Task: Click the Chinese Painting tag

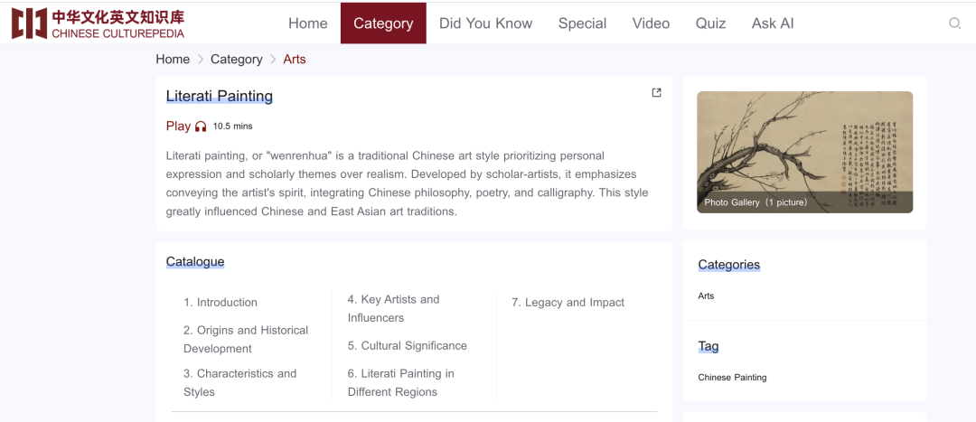Action: [732, 377]
